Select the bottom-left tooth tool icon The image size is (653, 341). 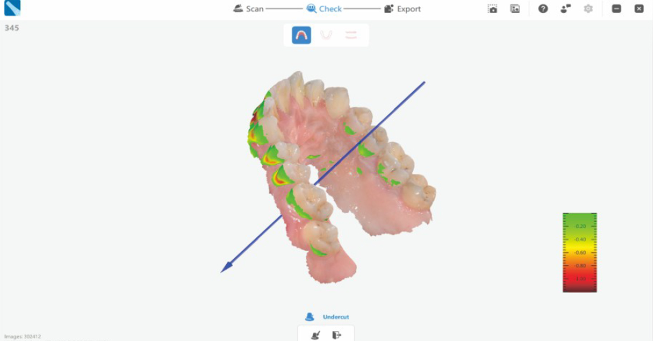[316, 335]
